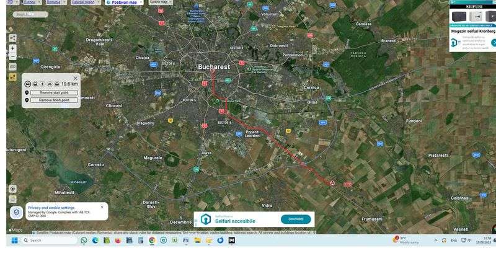Open Google Chrome from the taskbar
496x279 pixels.
point(152,241)
